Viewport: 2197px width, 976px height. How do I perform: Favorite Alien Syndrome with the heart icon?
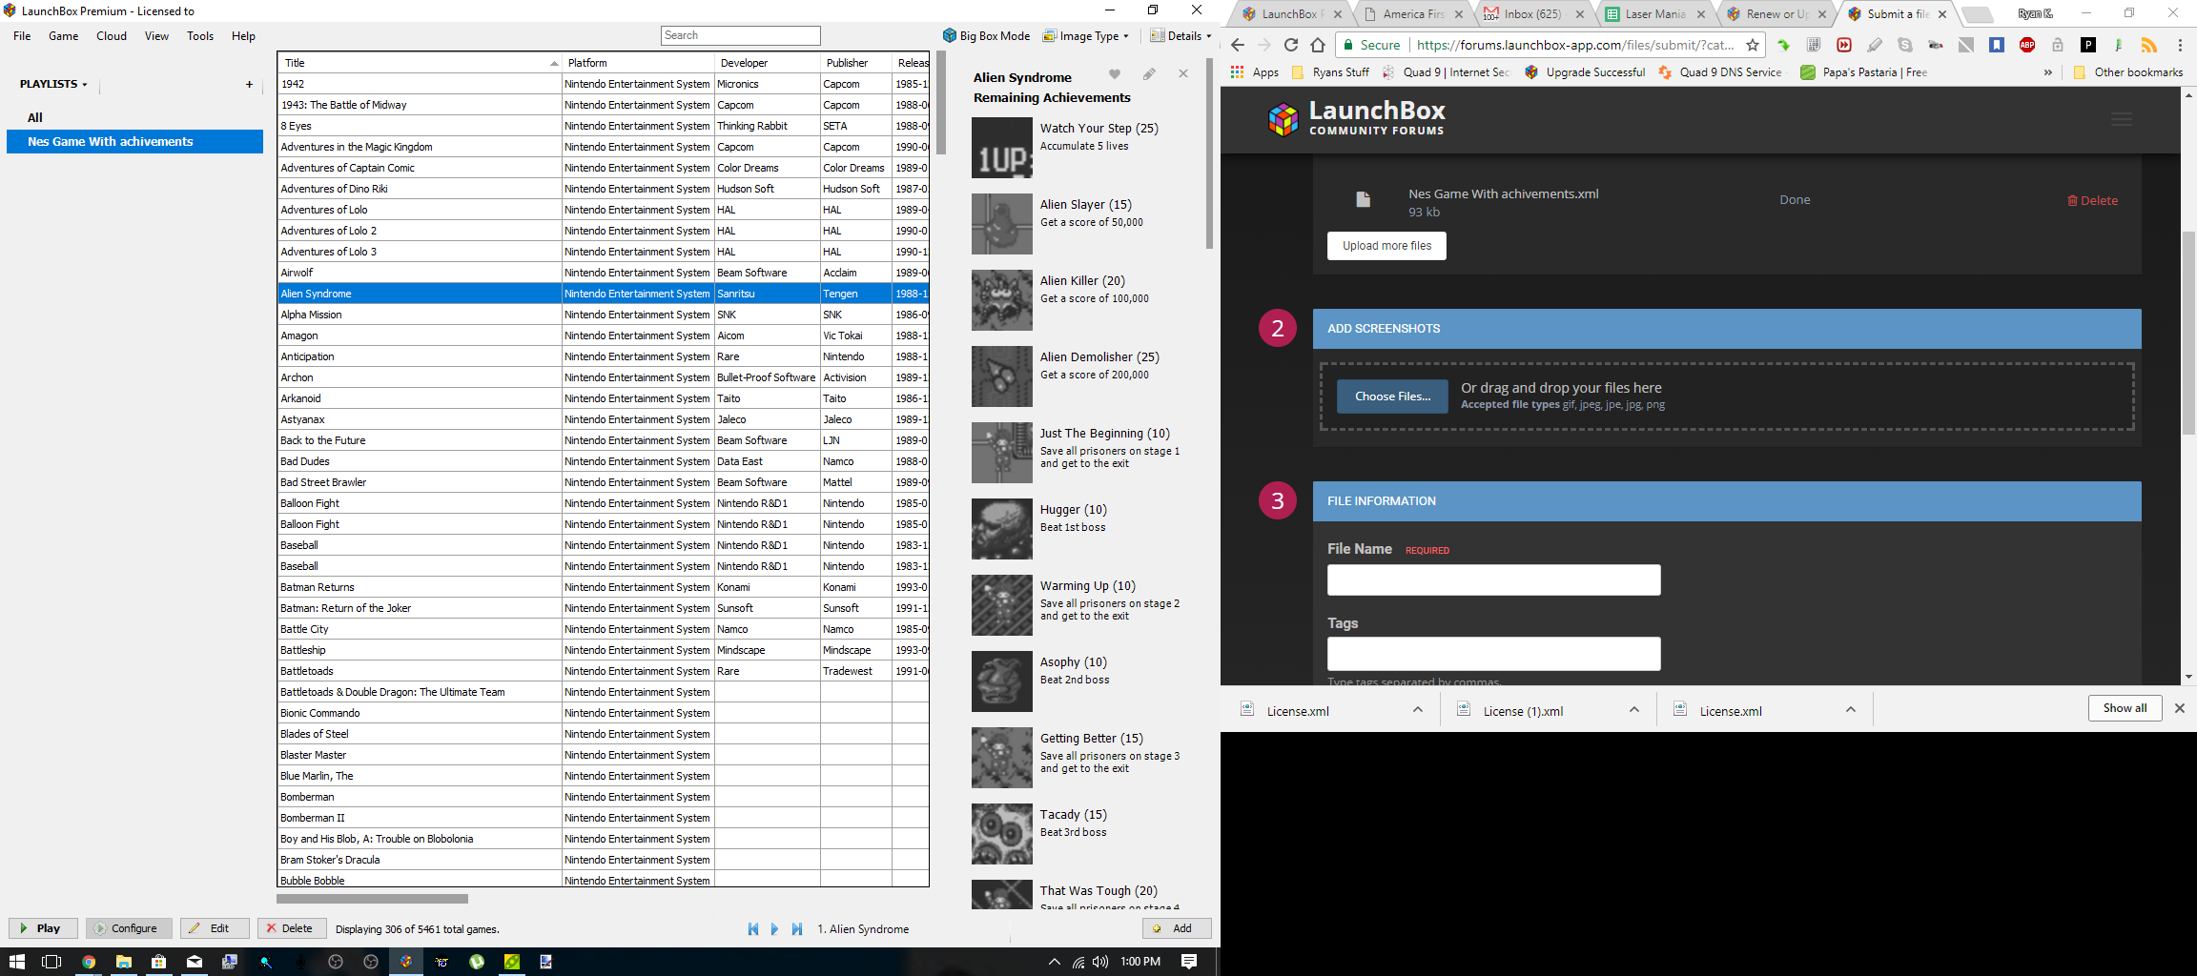point(1115,74)
